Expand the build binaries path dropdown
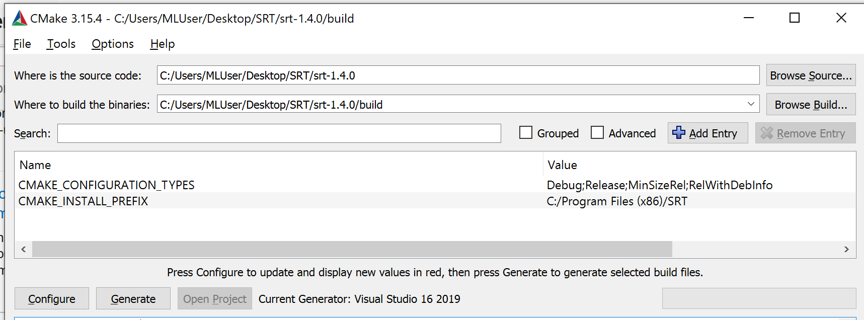The width and height of the screenshot is (864, 320). point(751,104)
